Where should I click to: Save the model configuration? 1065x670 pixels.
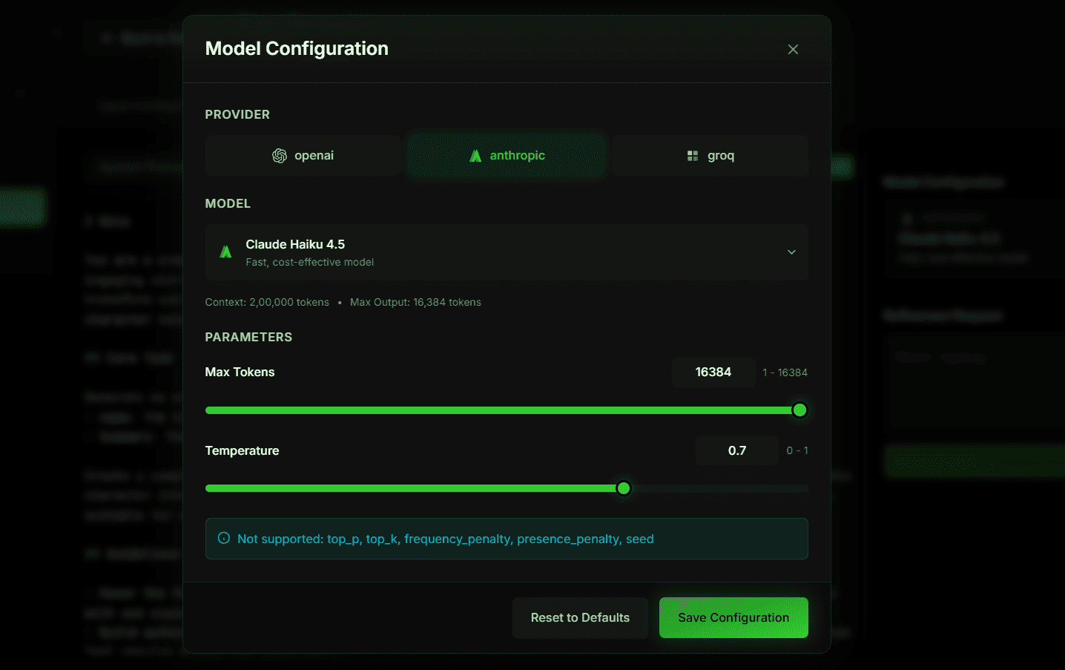click(x=733, y=617)
